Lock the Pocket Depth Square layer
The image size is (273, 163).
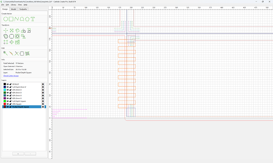coord(10,107)
